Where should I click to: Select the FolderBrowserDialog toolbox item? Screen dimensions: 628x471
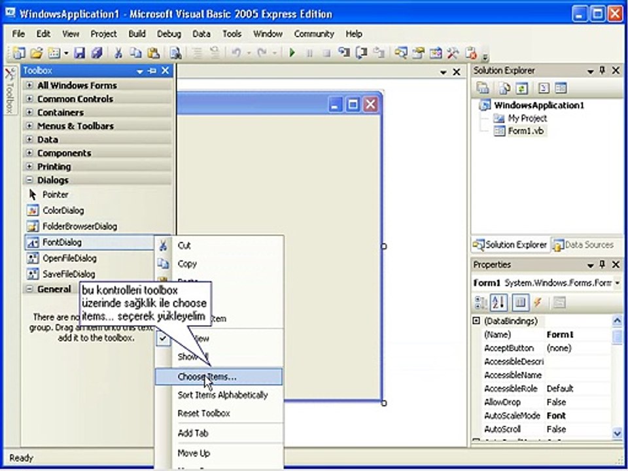[98, 226]
